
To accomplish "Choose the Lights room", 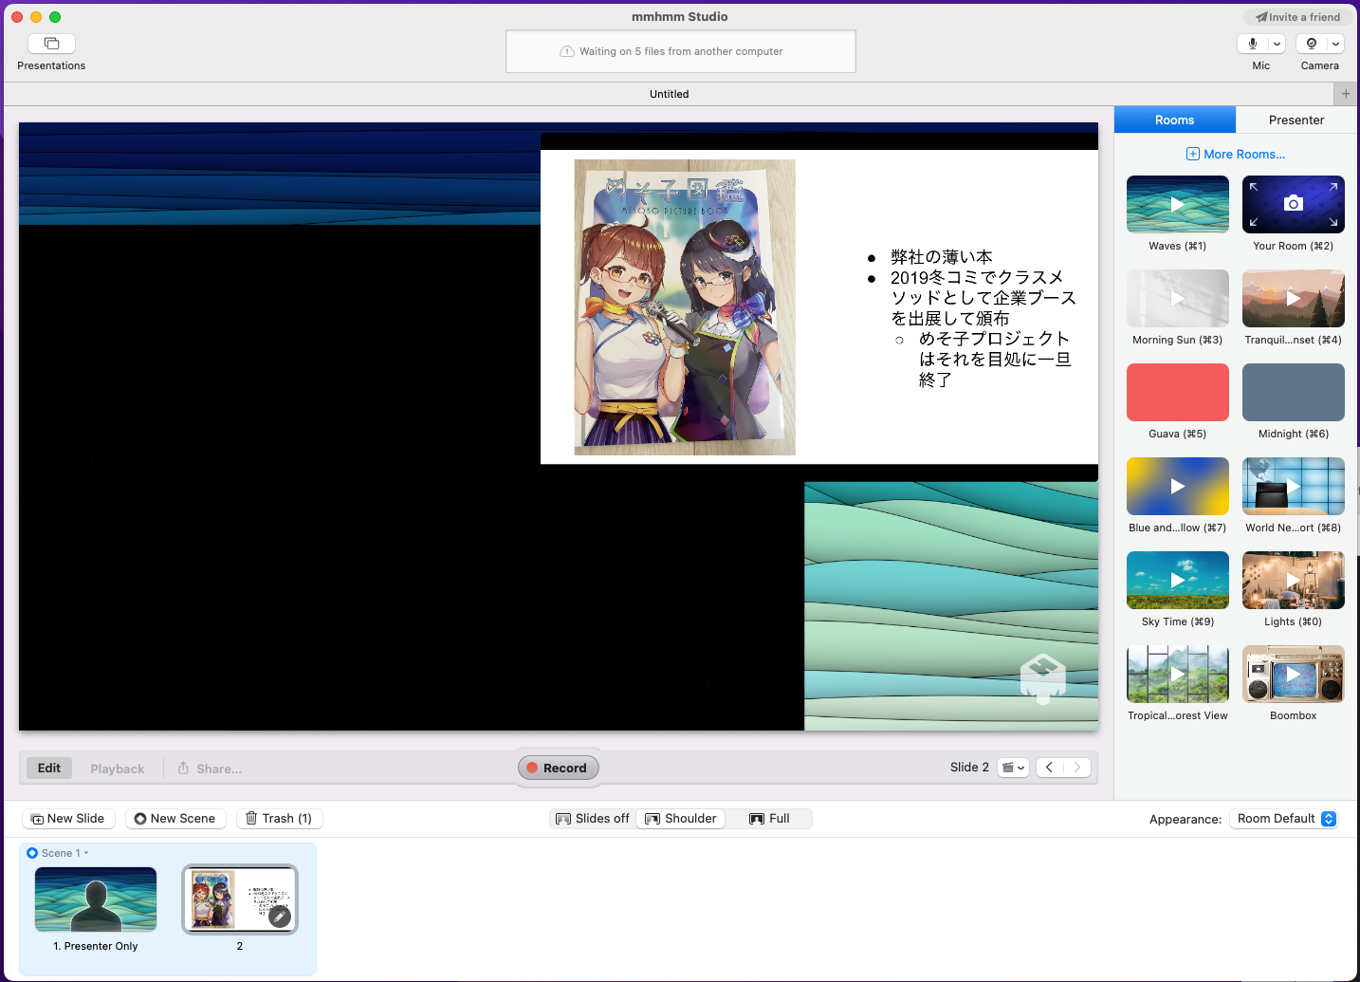I will point(1293,580).
